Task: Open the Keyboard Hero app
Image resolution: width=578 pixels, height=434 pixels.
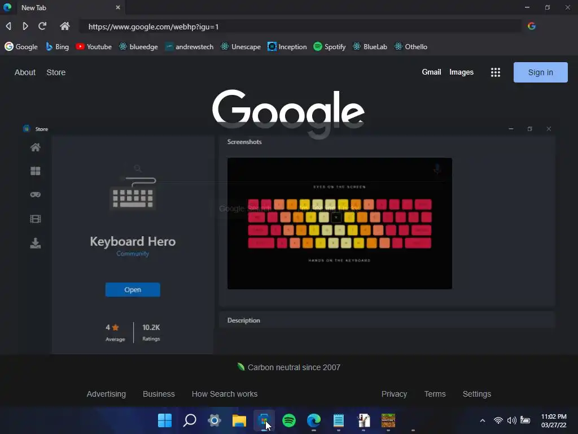Action: pos(133,290)
